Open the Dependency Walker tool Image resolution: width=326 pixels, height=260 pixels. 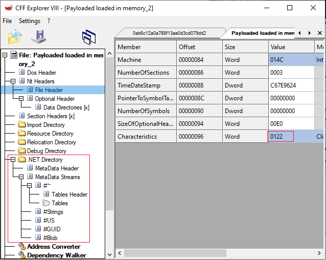[56, 255]
